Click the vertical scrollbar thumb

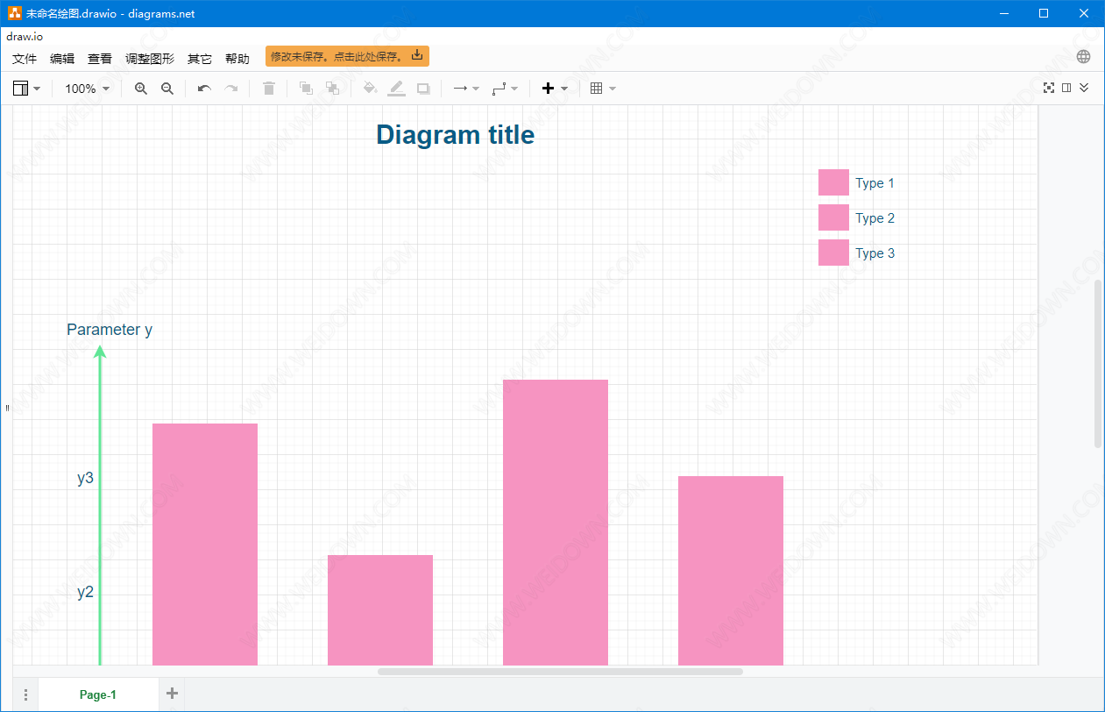point(1099,364)
